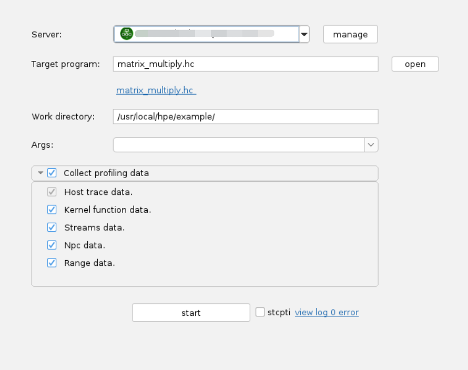The height and width of the screenshot is (370, 468).
Task: Click the blurred server name field
Action: [x=205, y=34]
